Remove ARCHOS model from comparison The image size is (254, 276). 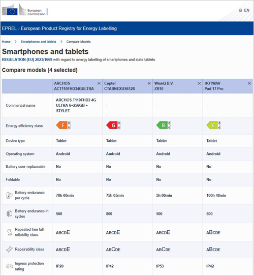(99, 83)
